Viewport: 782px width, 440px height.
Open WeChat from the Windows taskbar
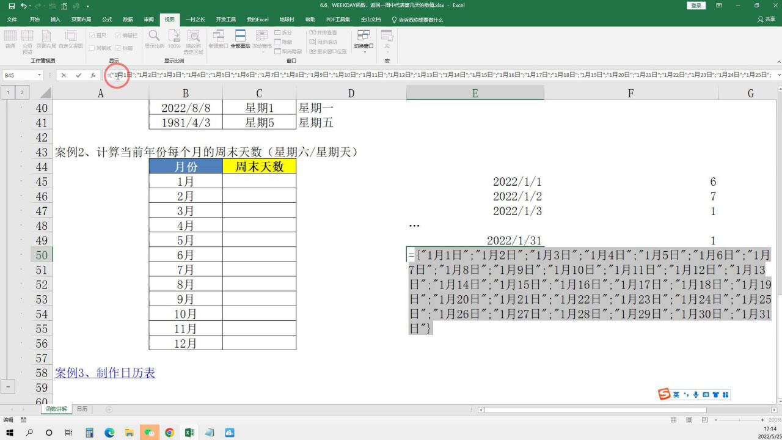pos(149,433)
